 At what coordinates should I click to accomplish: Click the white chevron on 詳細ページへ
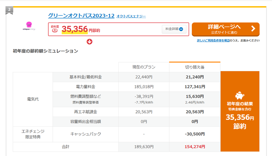click(x=253, y=29)
